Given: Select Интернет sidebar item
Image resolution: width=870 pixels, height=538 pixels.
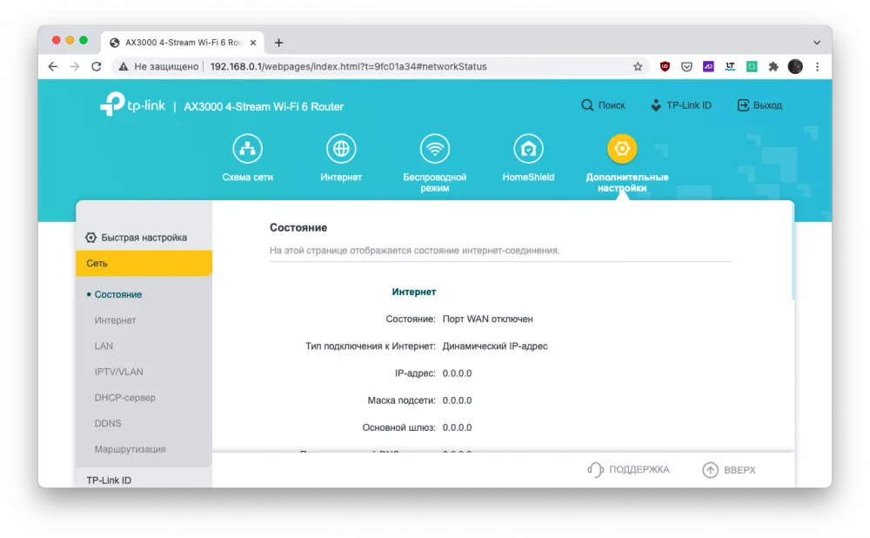Looking at the screenshot, I should click(x=115, y=320).
